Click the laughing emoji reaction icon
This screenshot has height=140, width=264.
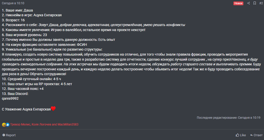click(4, 124)
